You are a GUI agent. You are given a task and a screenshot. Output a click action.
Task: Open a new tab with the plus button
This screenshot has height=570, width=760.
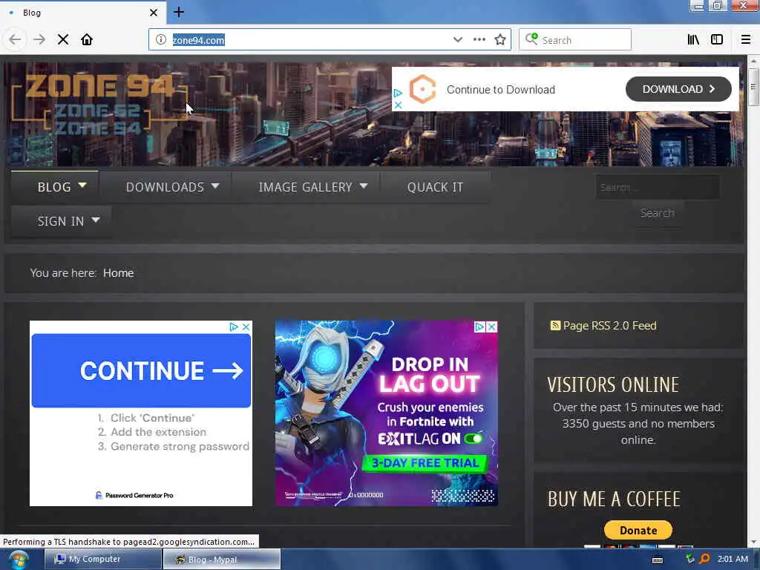[x=179, y=12]
